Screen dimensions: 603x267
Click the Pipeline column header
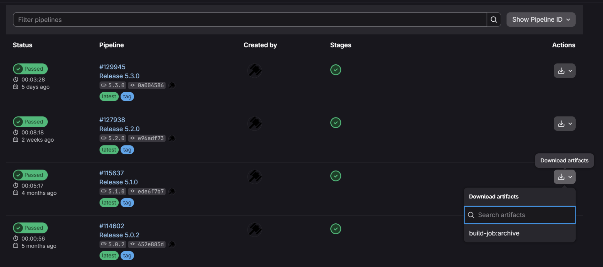pos(111,45)
